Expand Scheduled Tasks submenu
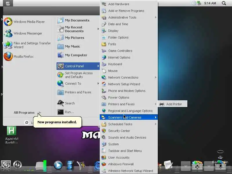This screenshot has width=232, height=174. point(129,124)
